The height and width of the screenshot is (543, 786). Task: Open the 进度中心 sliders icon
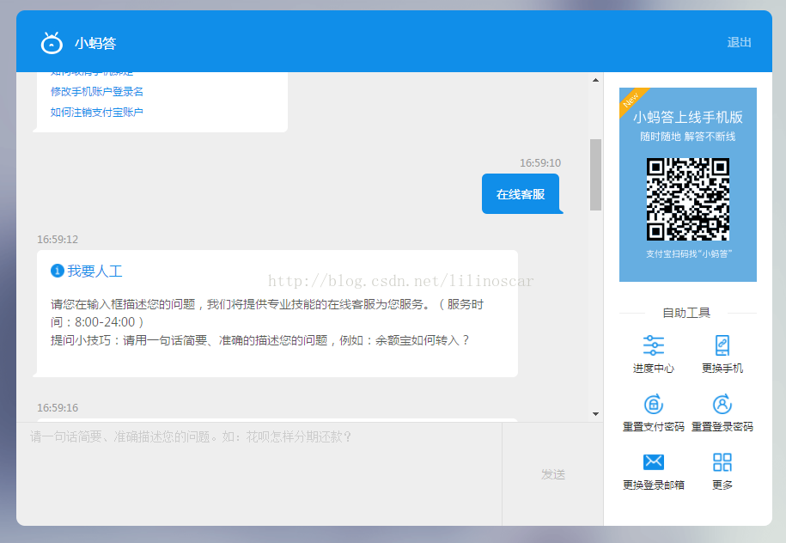(x=653, y=345)
